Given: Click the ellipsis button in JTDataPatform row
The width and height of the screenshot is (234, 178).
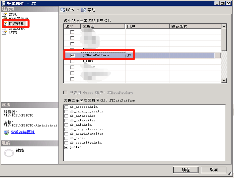Looking at the screenshot, I should point(217,56).
